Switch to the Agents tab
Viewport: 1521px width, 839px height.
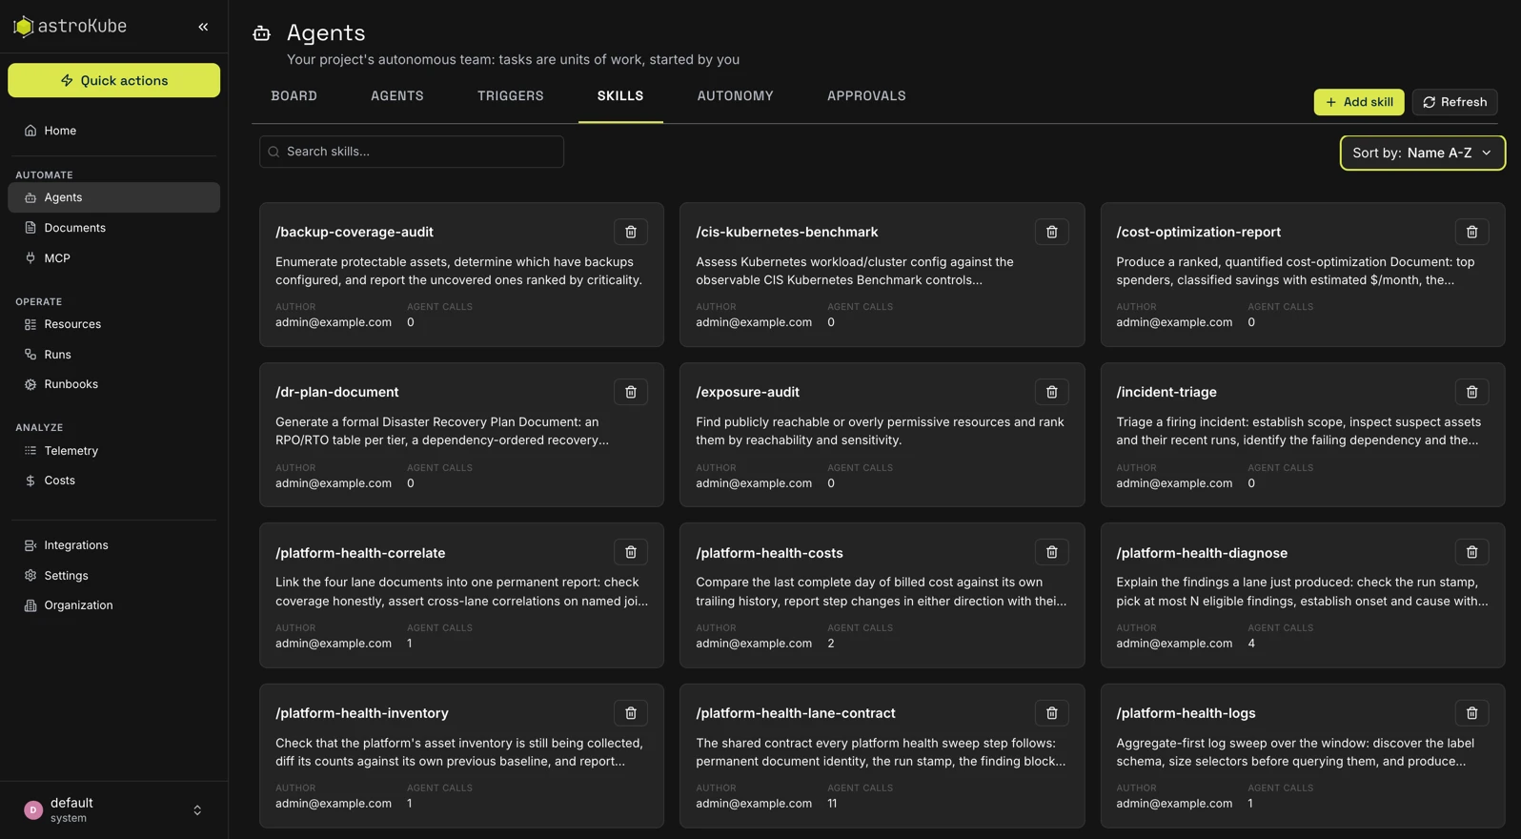tap(396, 96)
